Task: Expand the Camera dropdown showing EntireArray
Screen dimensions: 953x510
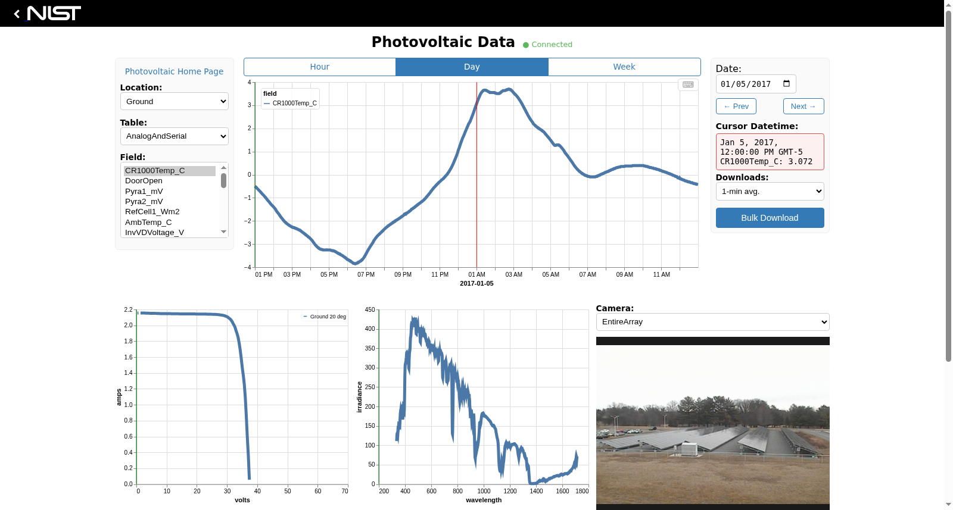Action: pos(712,322)
